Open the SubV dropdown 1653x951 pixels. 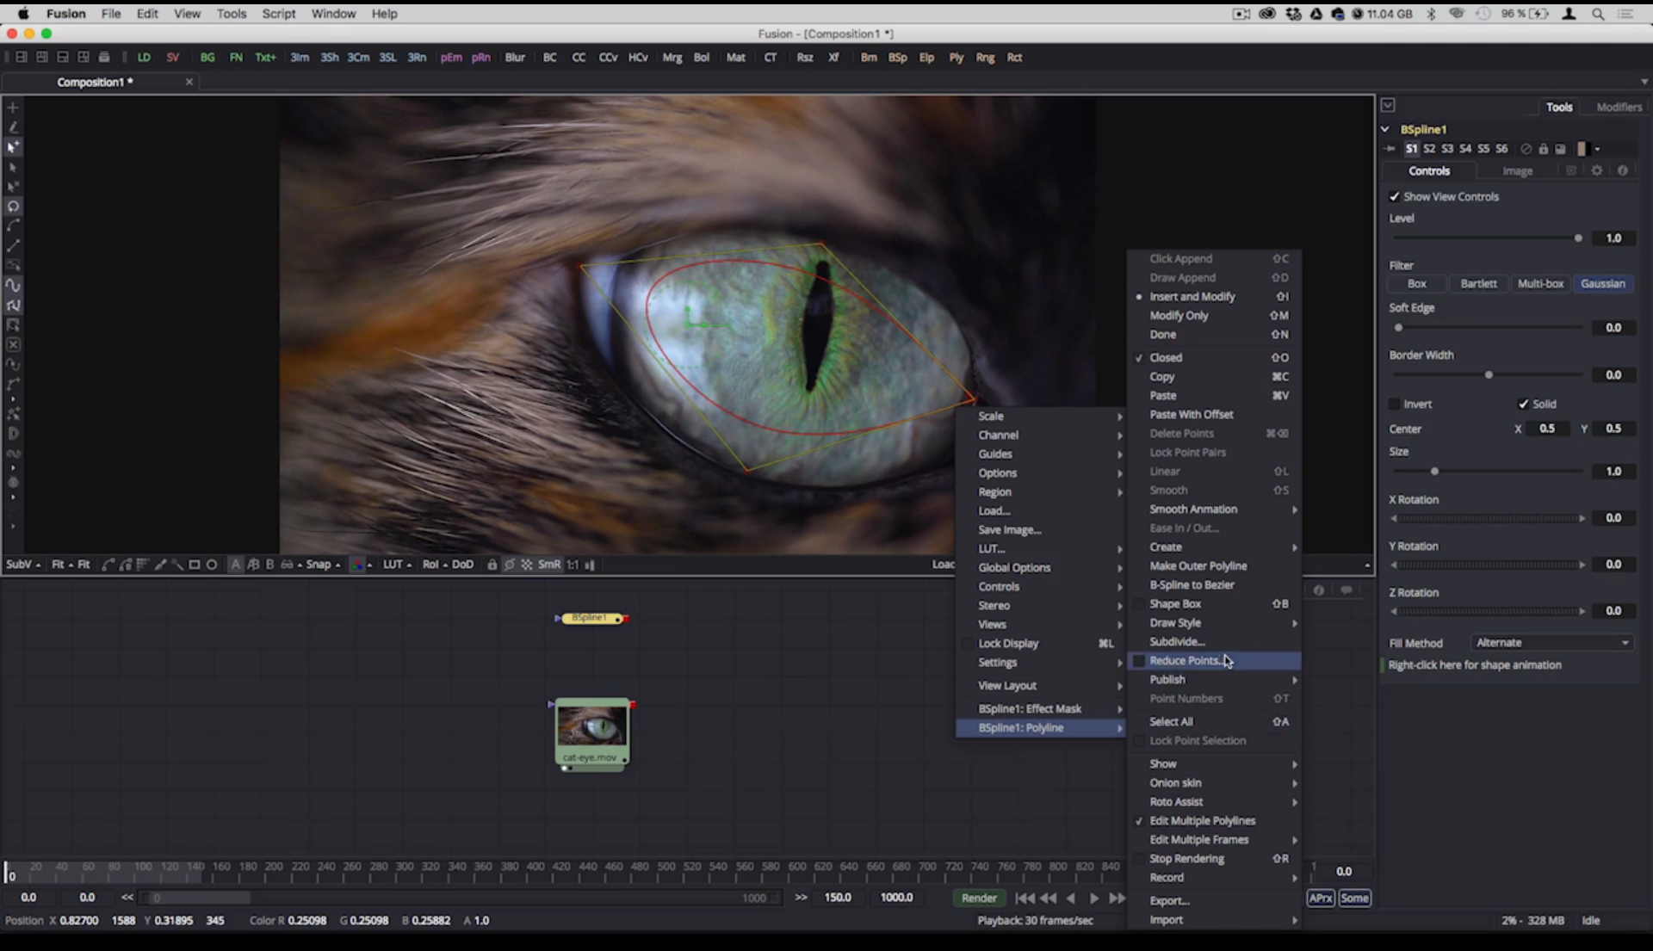click(22, 565)
